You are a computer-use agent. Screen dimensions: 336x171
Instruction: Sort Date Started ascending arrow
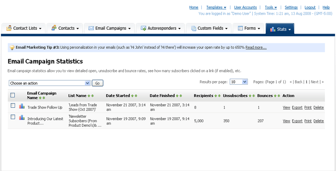[x=133, y=96]
